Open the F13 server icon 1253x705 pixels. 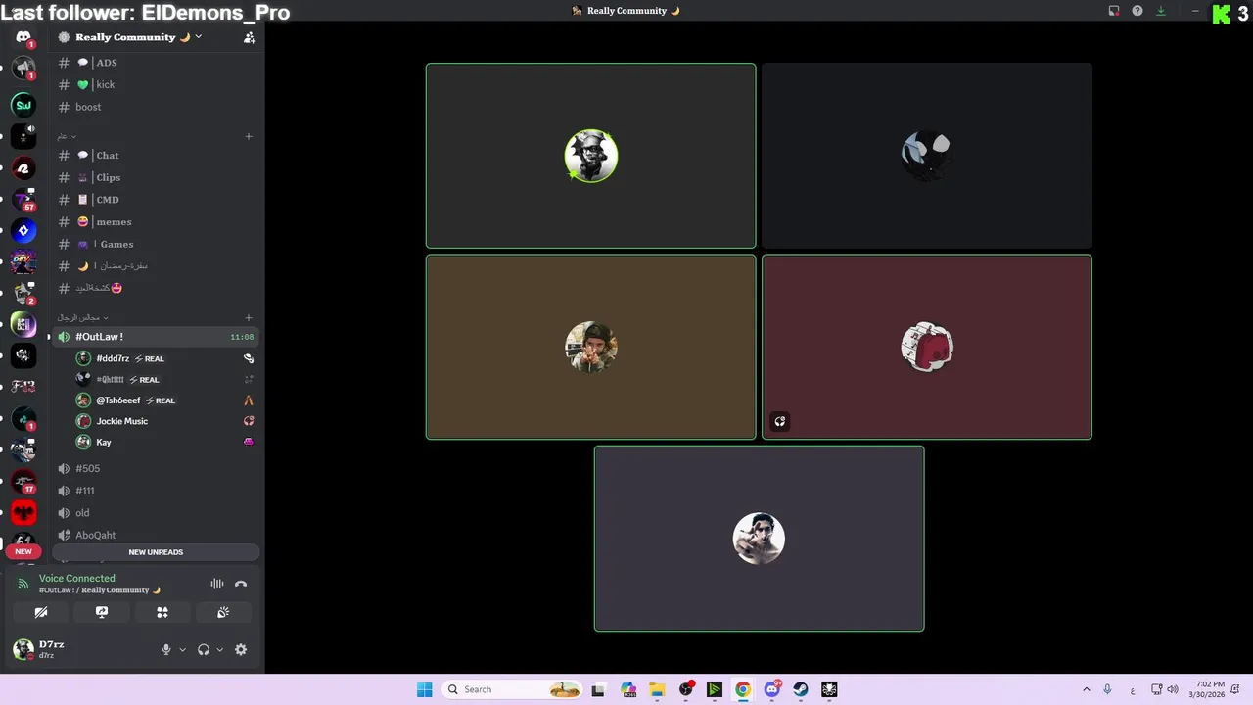click(23, 386)
